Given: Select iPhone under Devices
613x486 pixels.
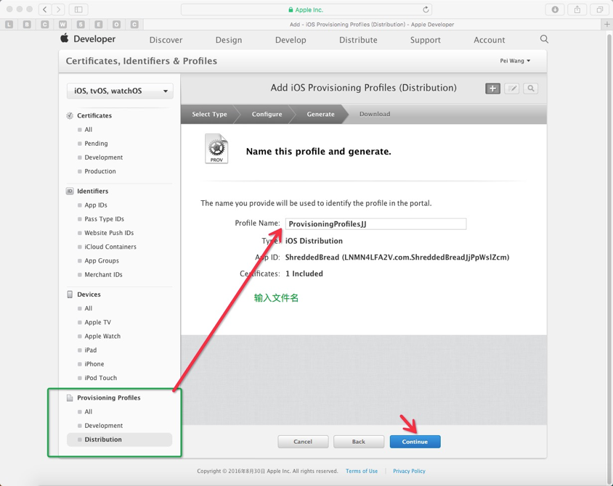Looking at the screenshot, I should coord(94,364).
